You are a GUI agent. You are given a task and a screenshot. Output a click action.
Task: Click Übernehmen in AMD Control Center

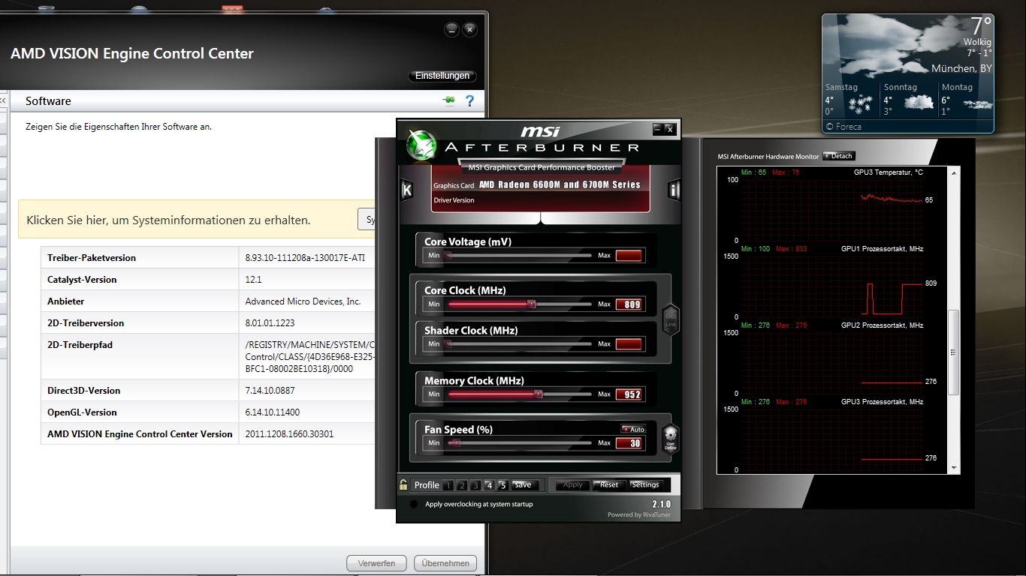tap(445, 563)
